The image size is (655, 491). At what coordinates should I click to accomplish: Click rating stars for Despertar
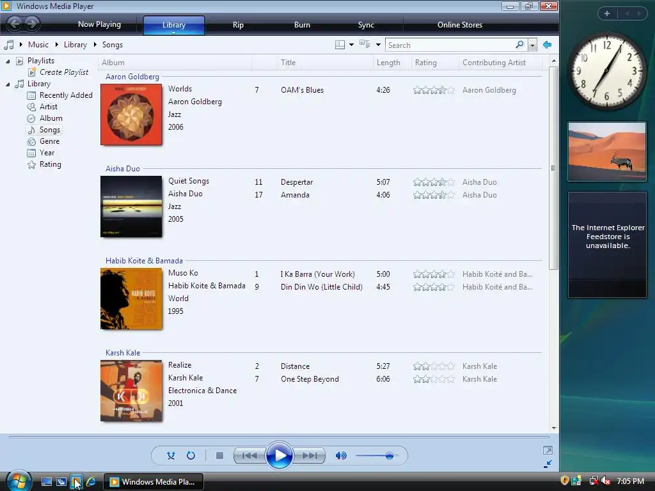[x=434, y=182]
